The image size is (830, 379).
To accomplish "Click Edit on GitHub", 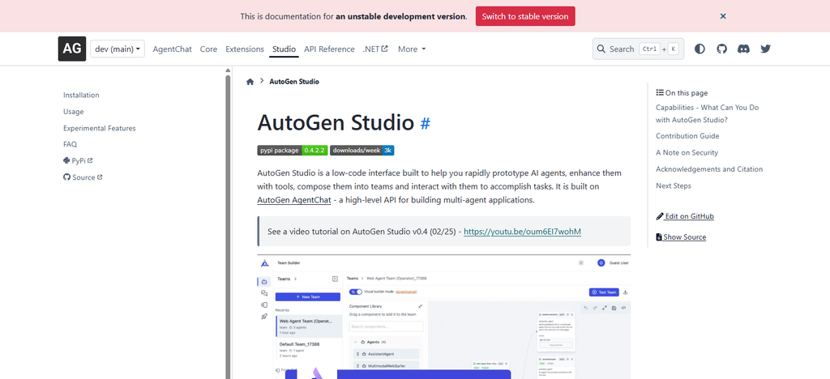I will (x=685, y=216).
